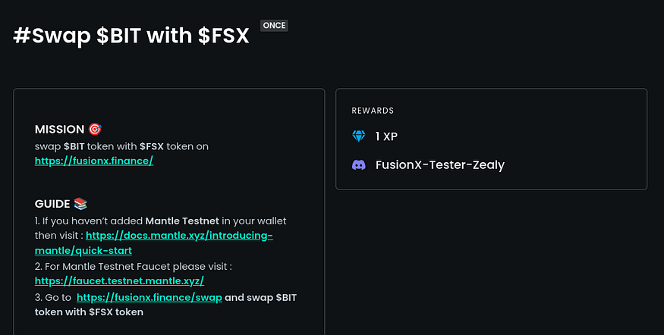The width and height of the screenshot is (664, 335).
Task: Click the MISSION heading text
Action: pyautogui.click(x=59, y=130)
